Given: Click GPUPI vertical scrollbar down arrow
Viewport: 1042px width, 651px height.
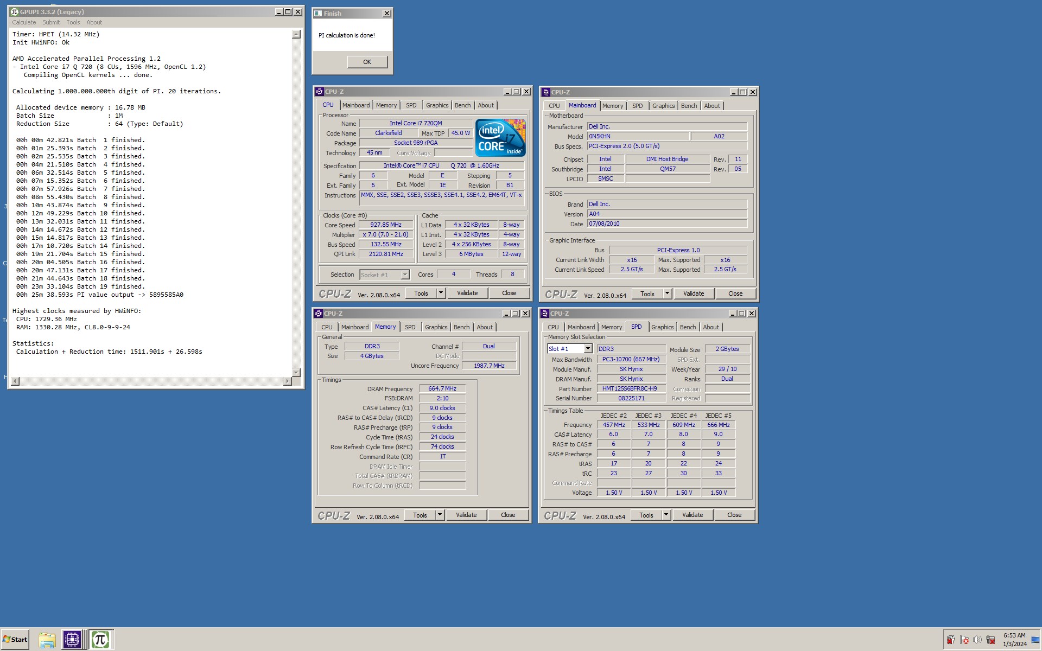Looking at the screenshot, I should pyautogui.click(x=296, y=372).
